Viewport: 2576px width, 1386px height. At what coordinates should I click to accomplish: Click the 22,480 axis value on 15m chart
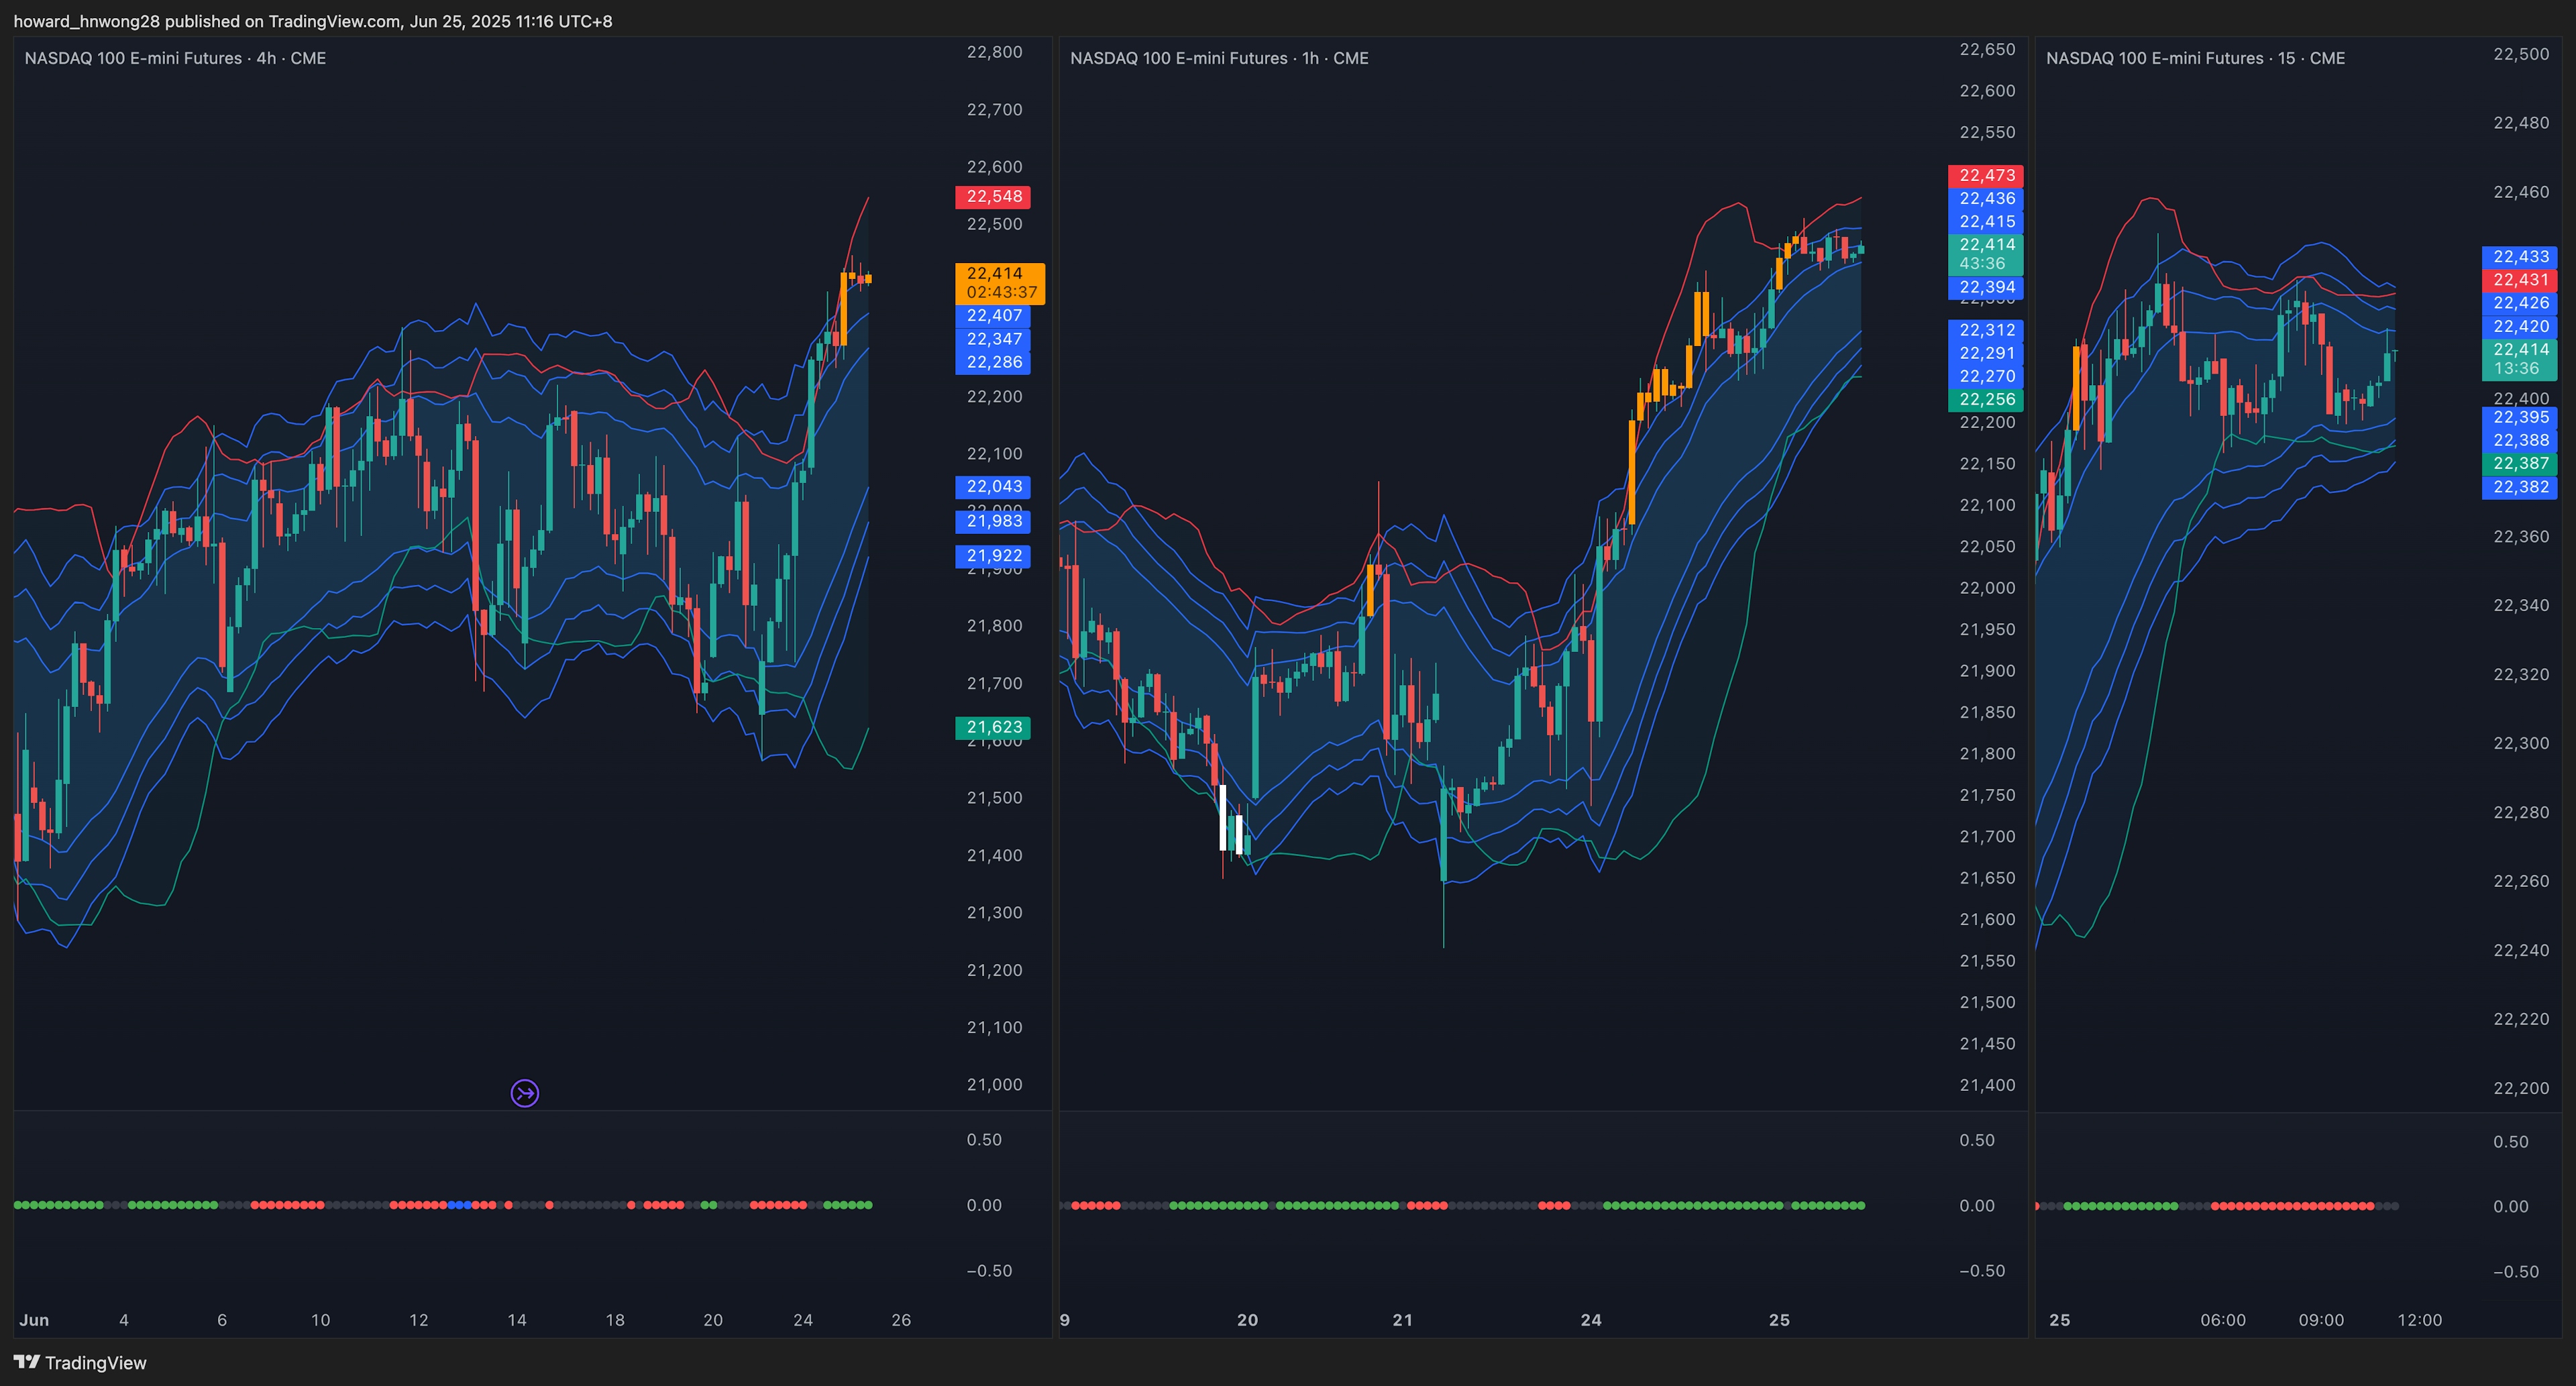(x=2521, y=123)
